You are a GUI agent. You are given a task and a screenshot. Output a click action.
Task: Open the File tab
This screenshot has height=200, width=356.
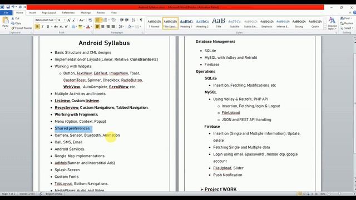pos(6,13)
